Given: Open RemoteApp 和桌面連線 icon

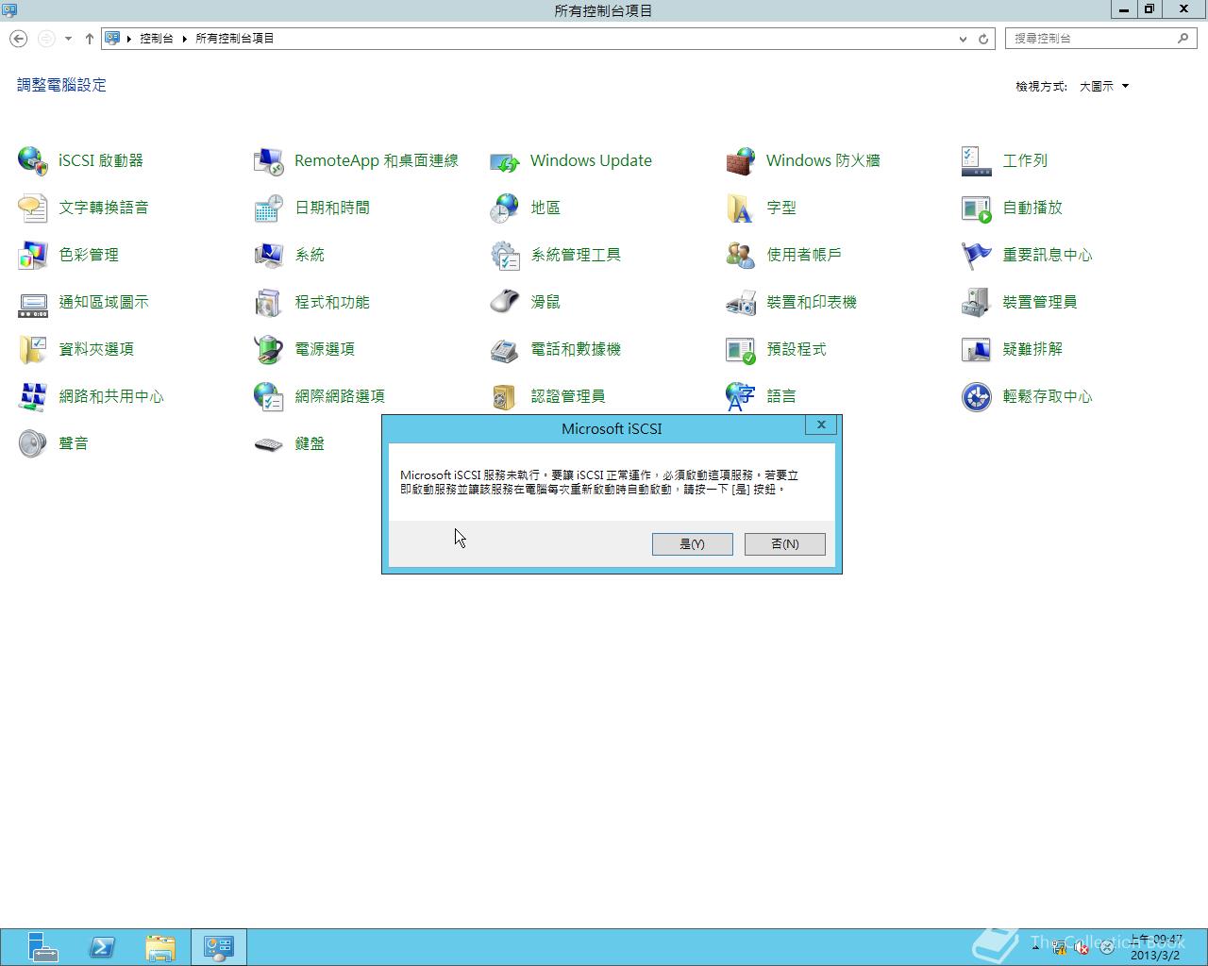Looking at the screenshot, I should tap(269, 160).
